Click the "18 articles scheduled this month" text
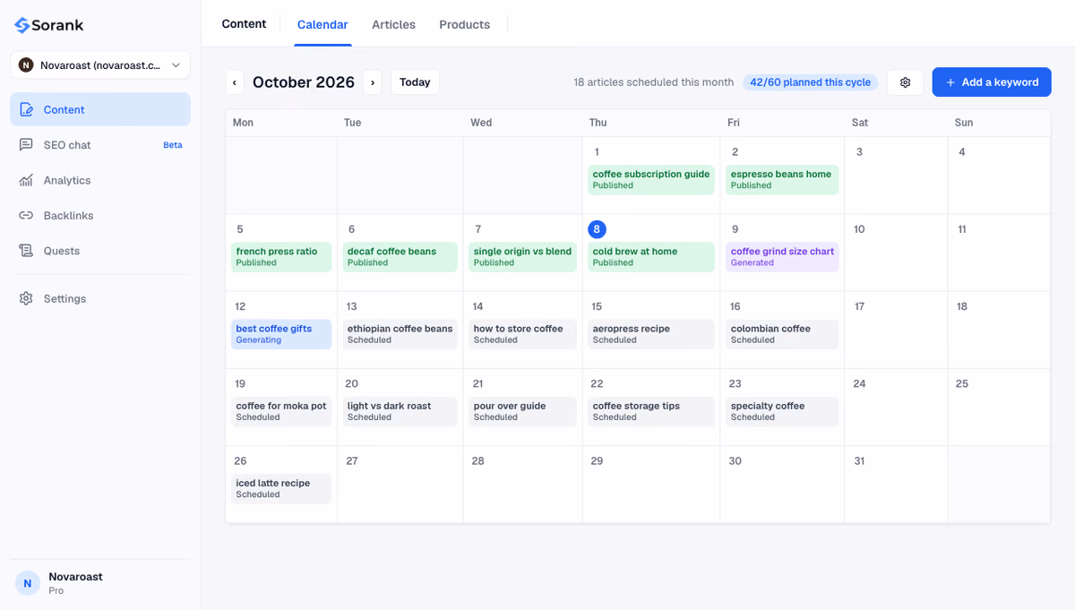Viewport: 1075px width, 610px height. 654,82
